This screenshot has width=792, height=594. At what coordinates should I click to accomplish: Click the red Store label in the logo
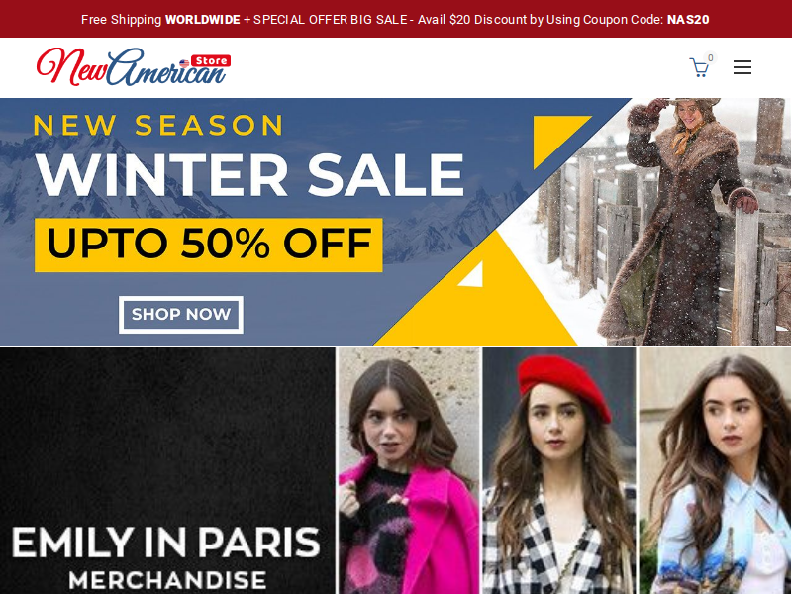(x=211, y=60)
